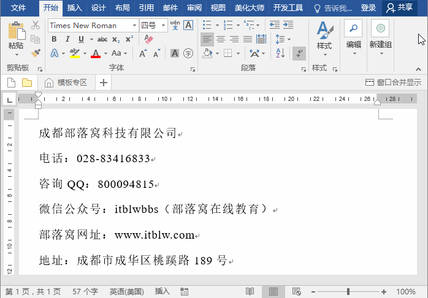Click the 登录 sign-in button
The width and height of the screenshot is (428, 298).
369,8
